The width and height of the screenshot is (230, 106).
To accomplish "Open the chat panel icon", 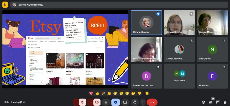I will (x=218, y=102).
